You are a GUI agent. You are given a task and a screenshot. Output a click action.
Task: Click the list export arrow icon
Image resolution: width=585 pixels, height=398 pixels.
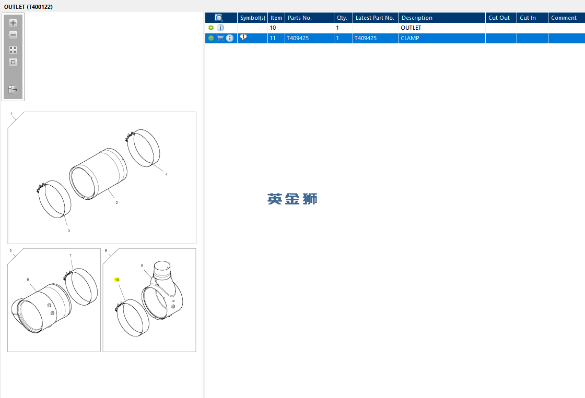[13, 89]
